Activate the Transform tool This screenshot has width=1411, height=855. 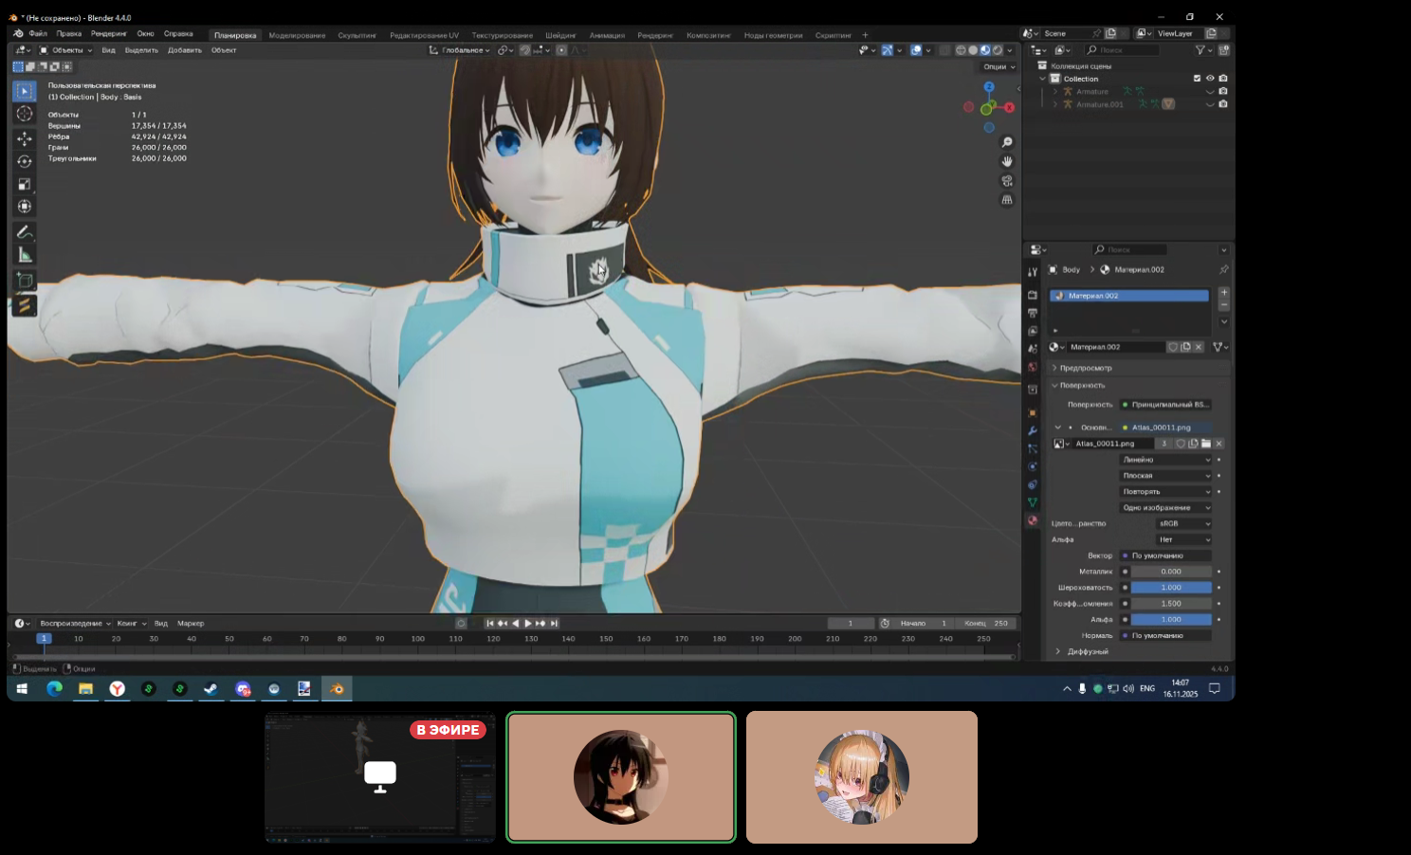pos(25,207)
